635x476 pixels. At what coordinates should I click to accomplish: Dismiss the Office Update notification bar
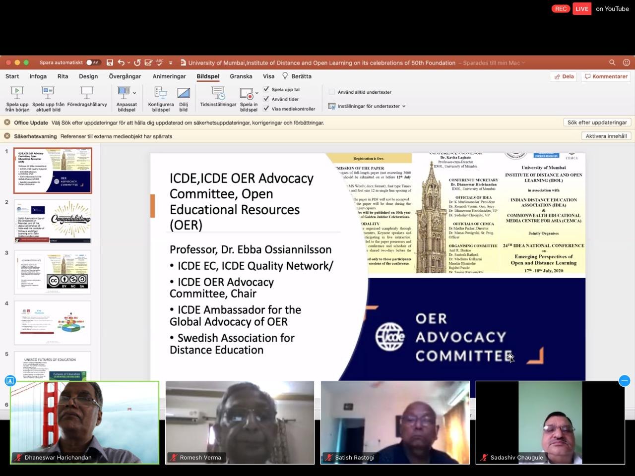pos(7,122)
